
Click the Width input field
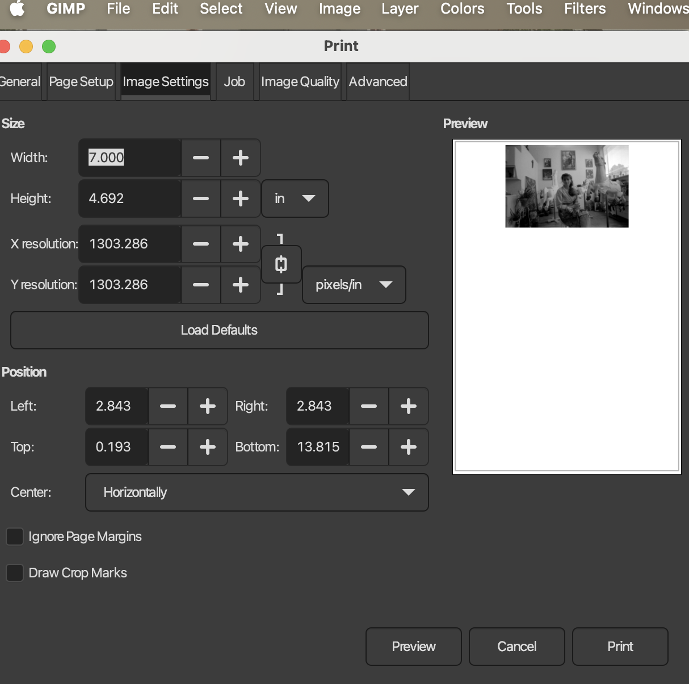tap(129, 158)
